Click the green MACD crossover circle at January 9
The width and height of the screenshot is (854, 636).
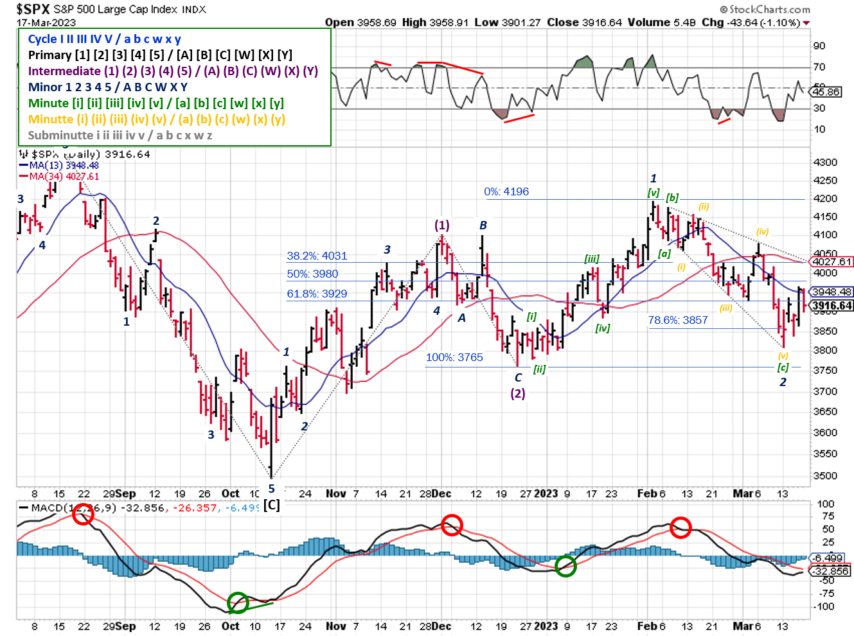(565, 567)
